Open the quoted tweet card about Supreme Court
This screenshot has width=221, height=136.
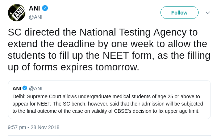pos(109,100)
